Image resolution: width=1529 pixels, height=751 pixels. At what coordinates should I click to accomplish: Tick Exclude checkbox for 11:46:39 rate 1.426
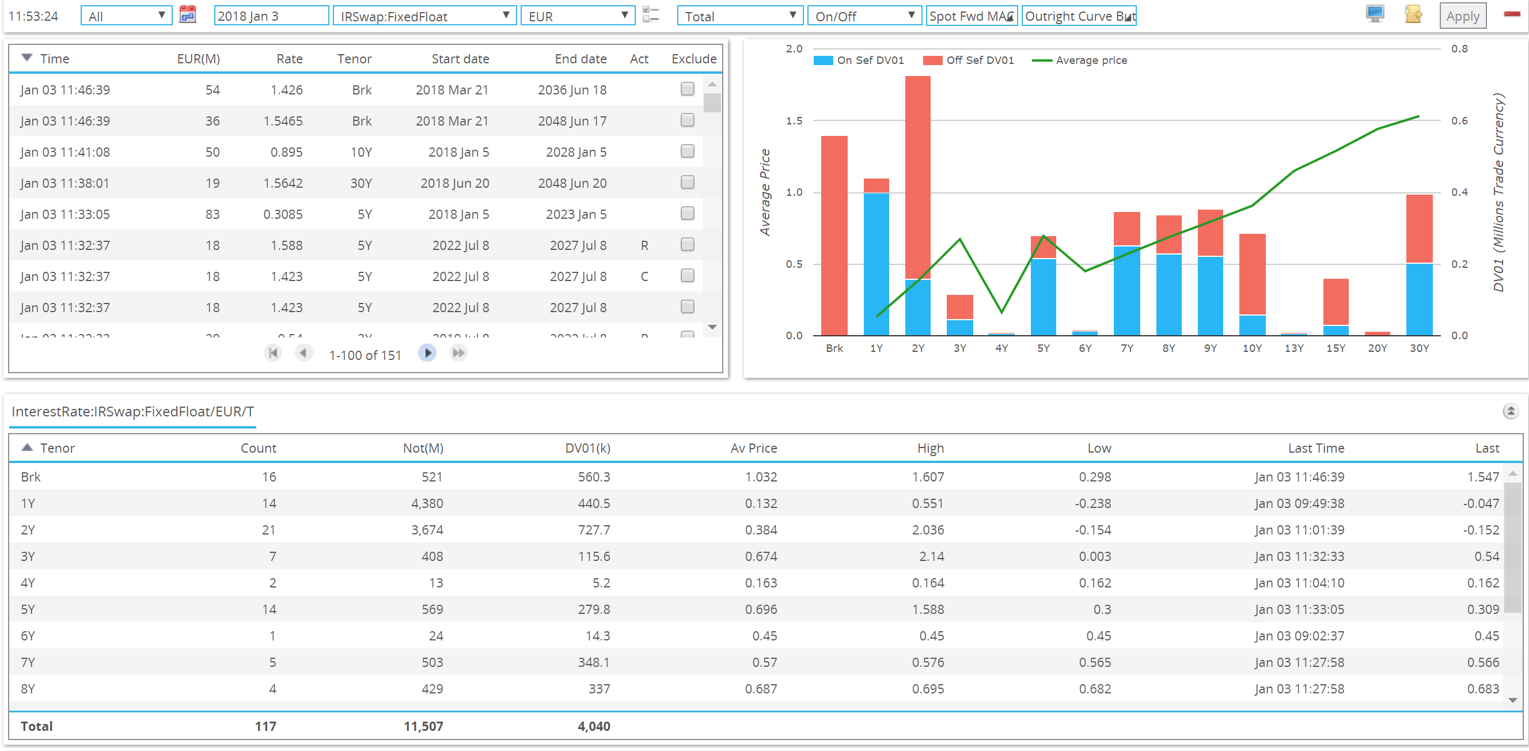(x=688, y=89)
